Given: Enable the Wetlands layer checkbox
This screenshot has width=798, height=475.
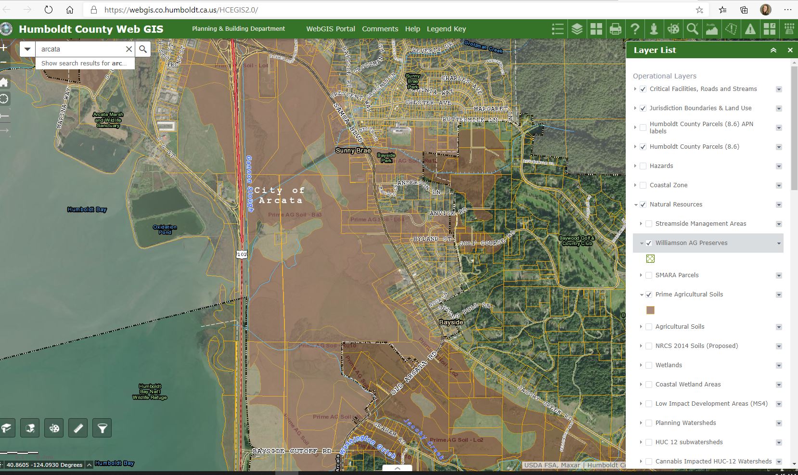Looking at the screenshot, I should pos(649,365).
